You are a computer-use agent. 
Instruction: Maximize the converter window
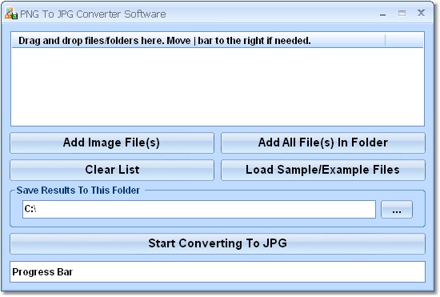point(402,13)
